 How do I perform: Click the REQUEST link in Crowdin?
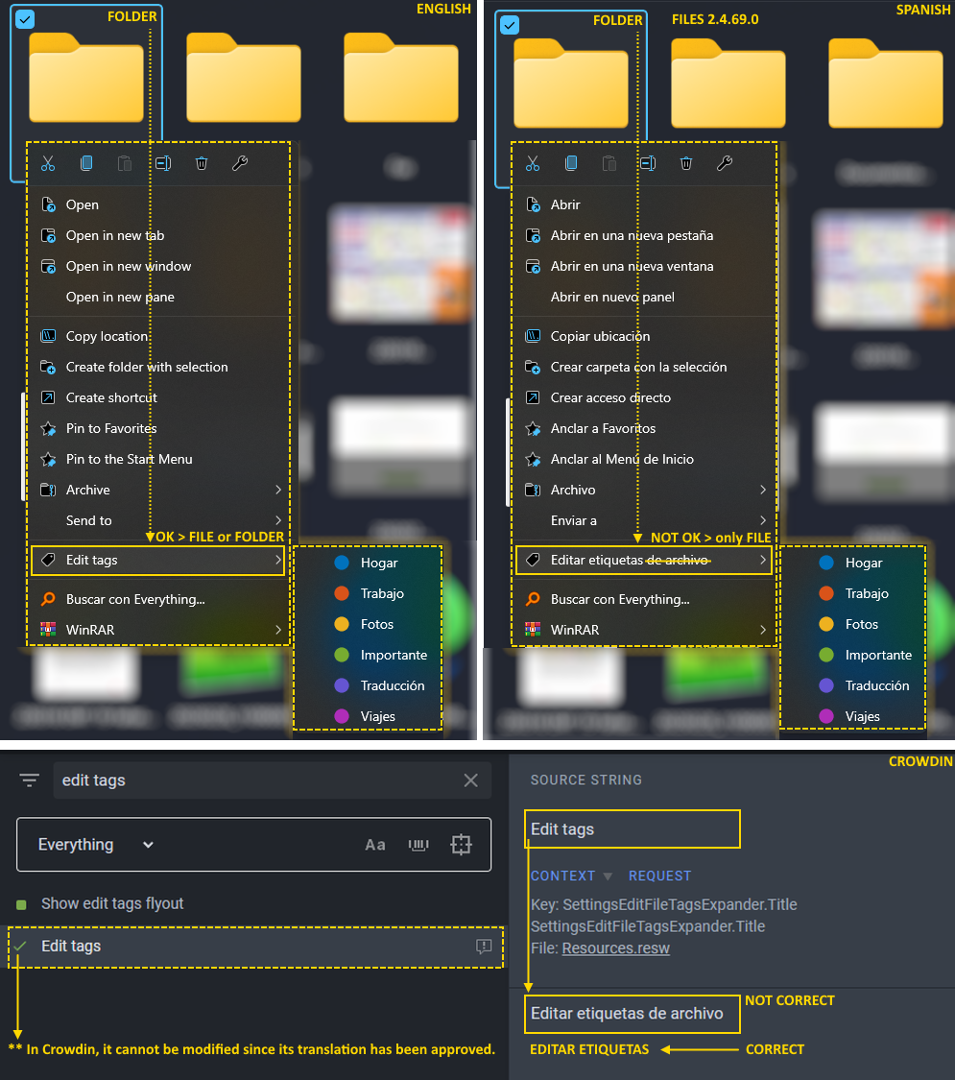(x=659, y=876)
